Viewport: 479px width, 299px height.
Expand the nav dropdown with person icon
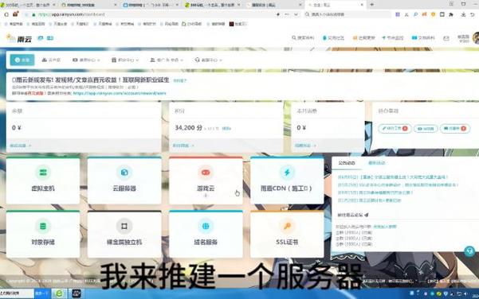coord(167,60)
